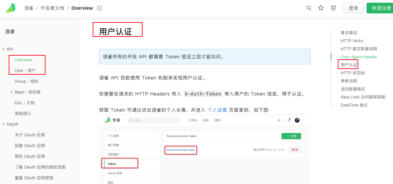
Task: Jump to HTTP 状态码 in outline
Action: [352, 73]
